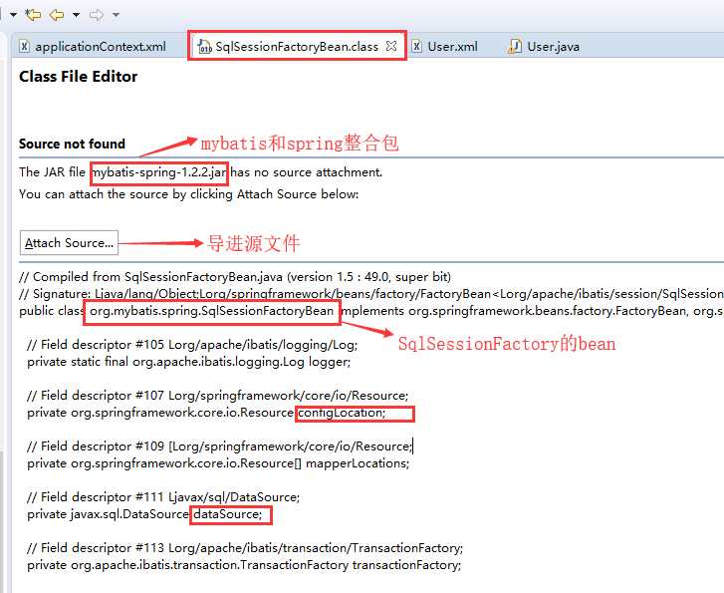This screenshot has width=724, height=593.
Task: Switch to the User.java tab
Action: tap(544, 46)
